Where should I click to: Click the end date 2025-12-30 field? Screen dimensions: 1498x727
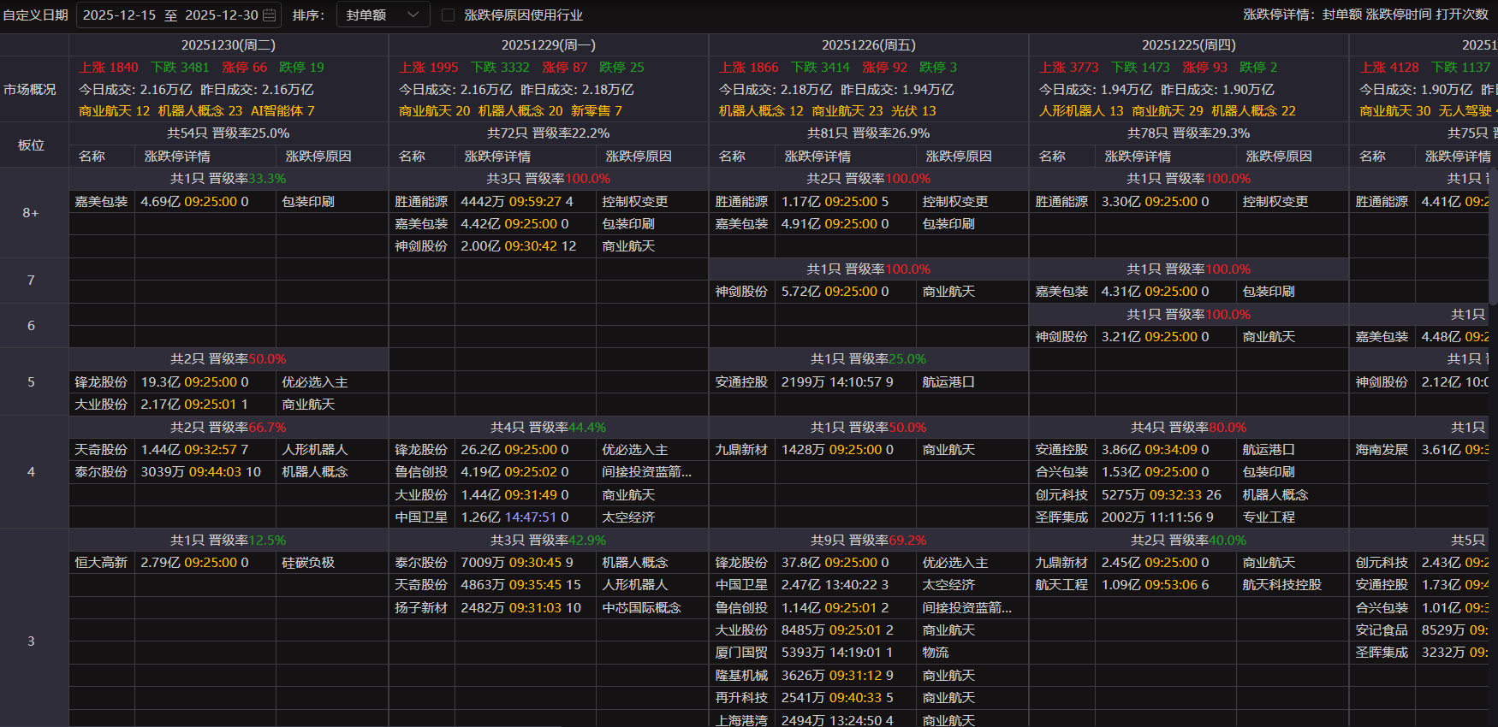[x=221, y=15]
